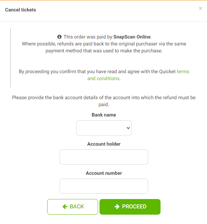This screenshot has width=207, height=224.
Task: Click the 'By proceeding you confirm' sentence
Action: click(x=104, y=75)
